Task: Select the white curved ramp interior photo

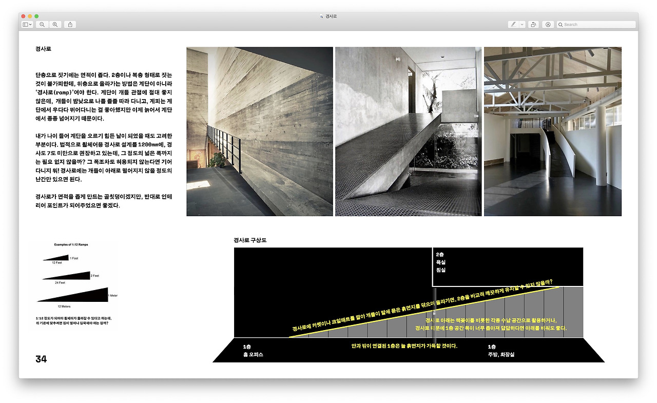Action: tap(553, 131)
